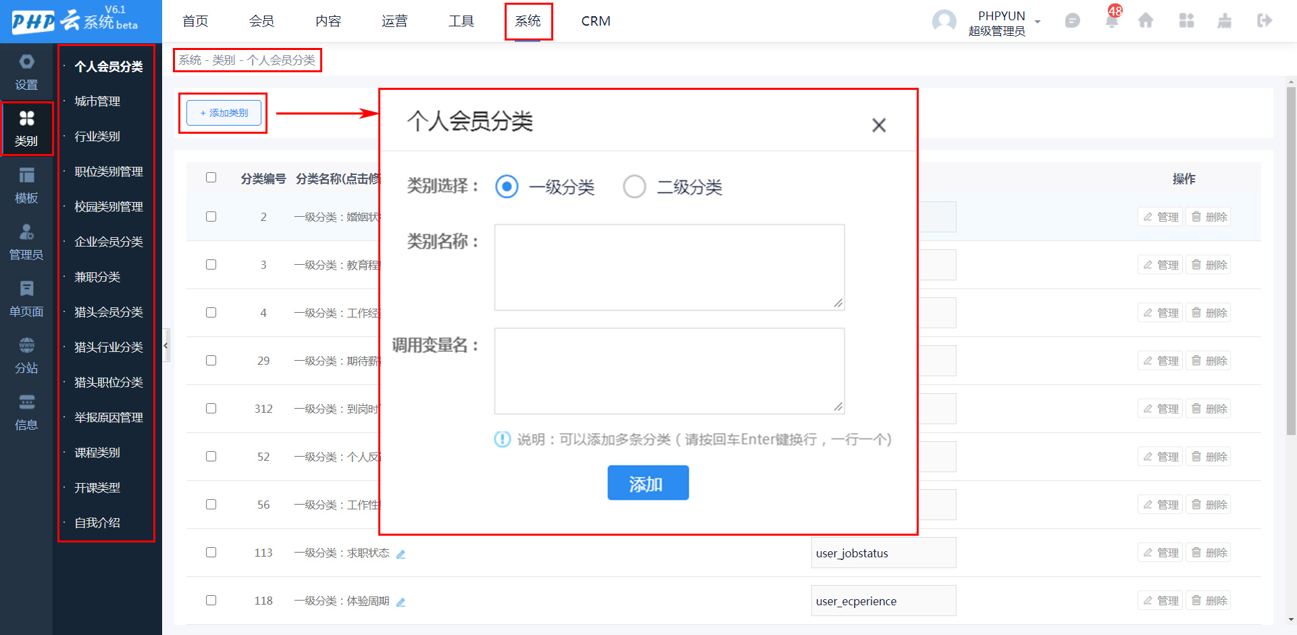Open the 会员 top menu
The height and width of the screenshot is (635, 1297).
(261, 21)
